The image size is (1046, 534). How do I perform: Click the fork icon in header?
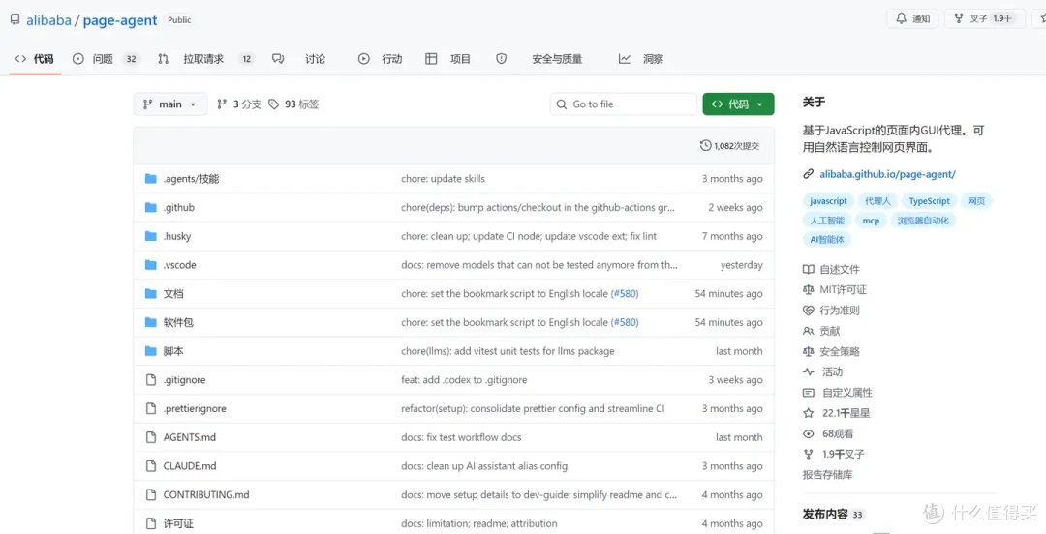tap(959, 18)
